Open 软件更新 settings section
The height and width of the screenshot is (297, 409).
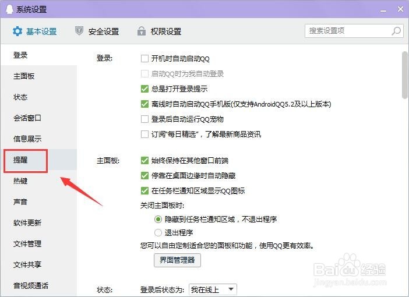click(39, 222)
